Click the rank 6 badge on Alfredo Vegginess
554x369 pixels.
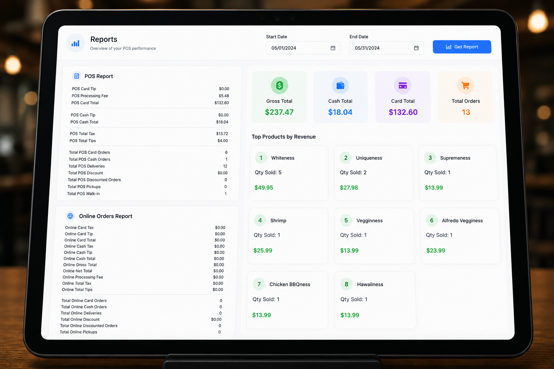coord(432,221)
